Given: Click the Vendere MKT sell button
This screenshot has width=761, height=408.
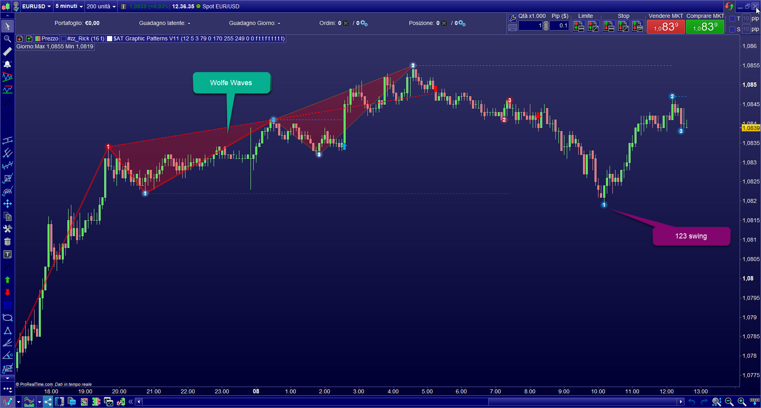Looking at the screenshot, I should click(665, 27).
